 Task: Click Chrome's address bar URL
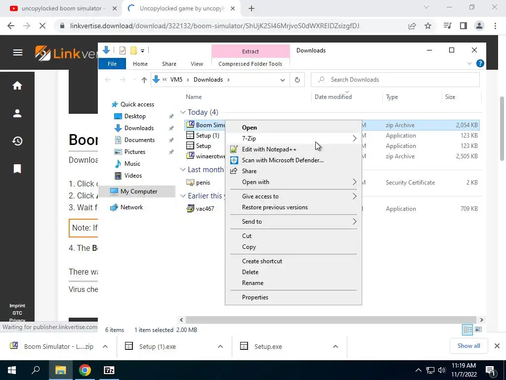214,26
